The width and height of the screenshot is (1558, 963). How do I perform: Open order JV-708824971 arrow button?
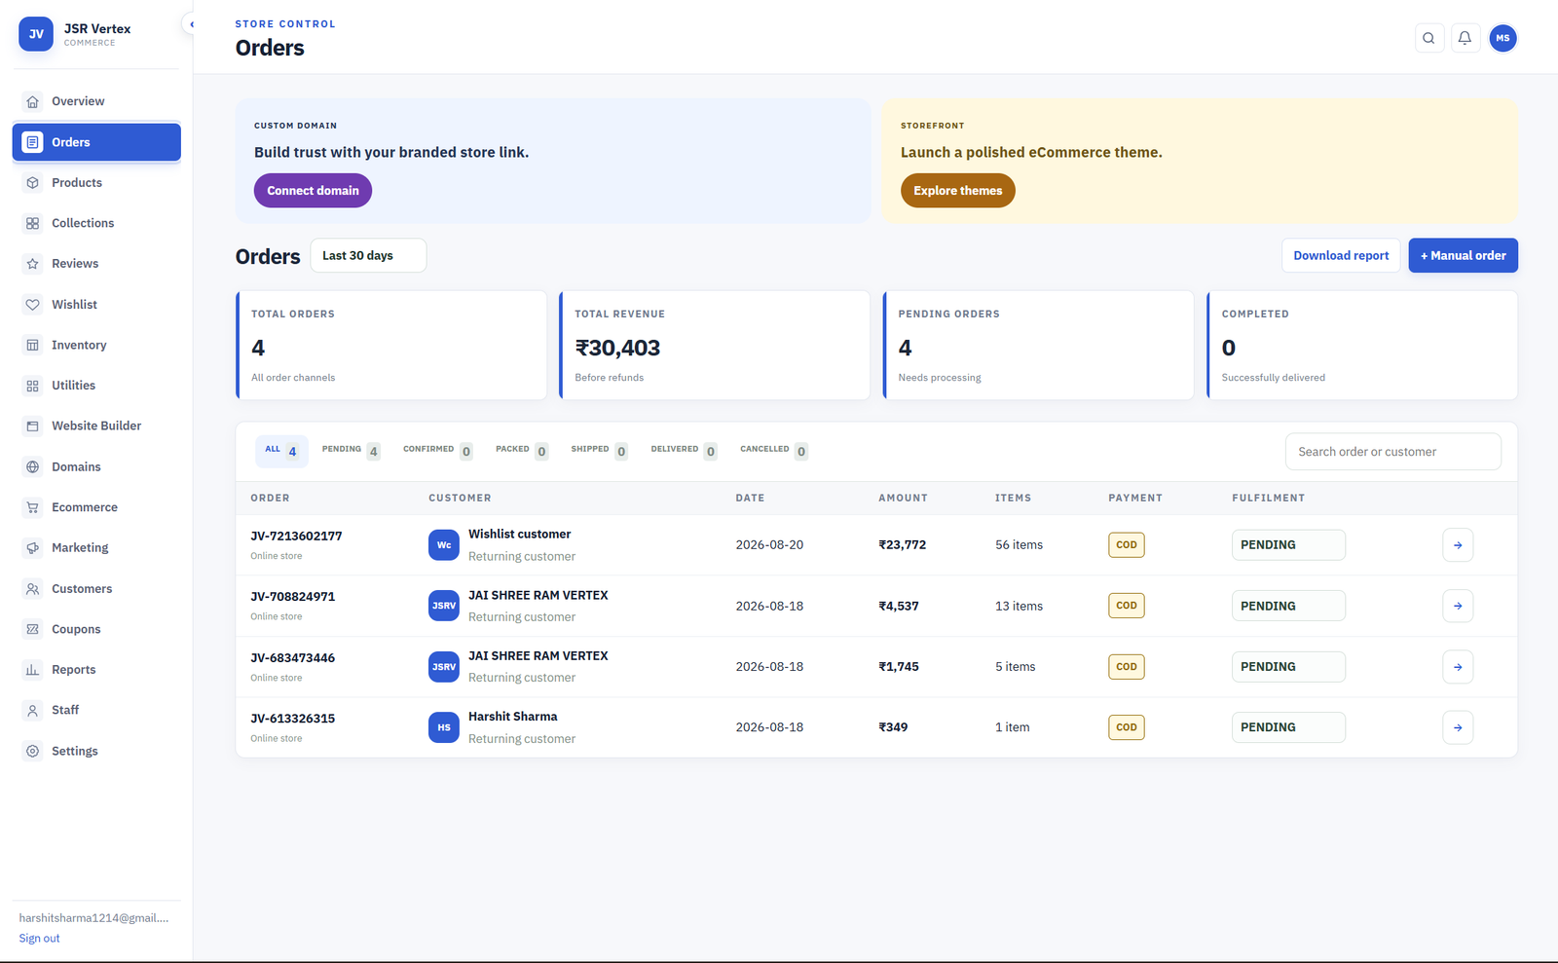coord(1458,606)
